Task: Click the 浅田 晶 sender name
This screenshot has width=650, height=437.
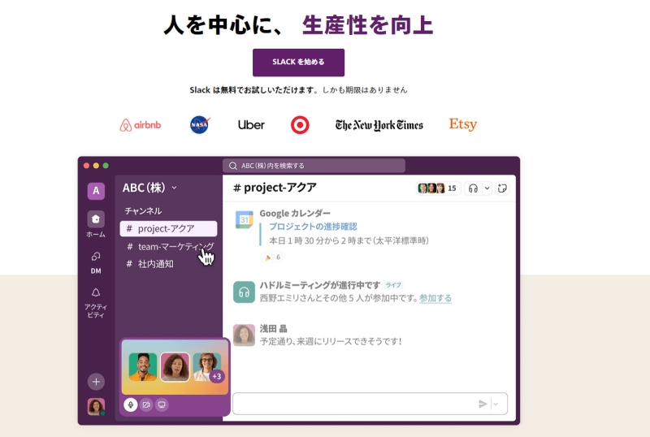Action: (x=273, y=329)
